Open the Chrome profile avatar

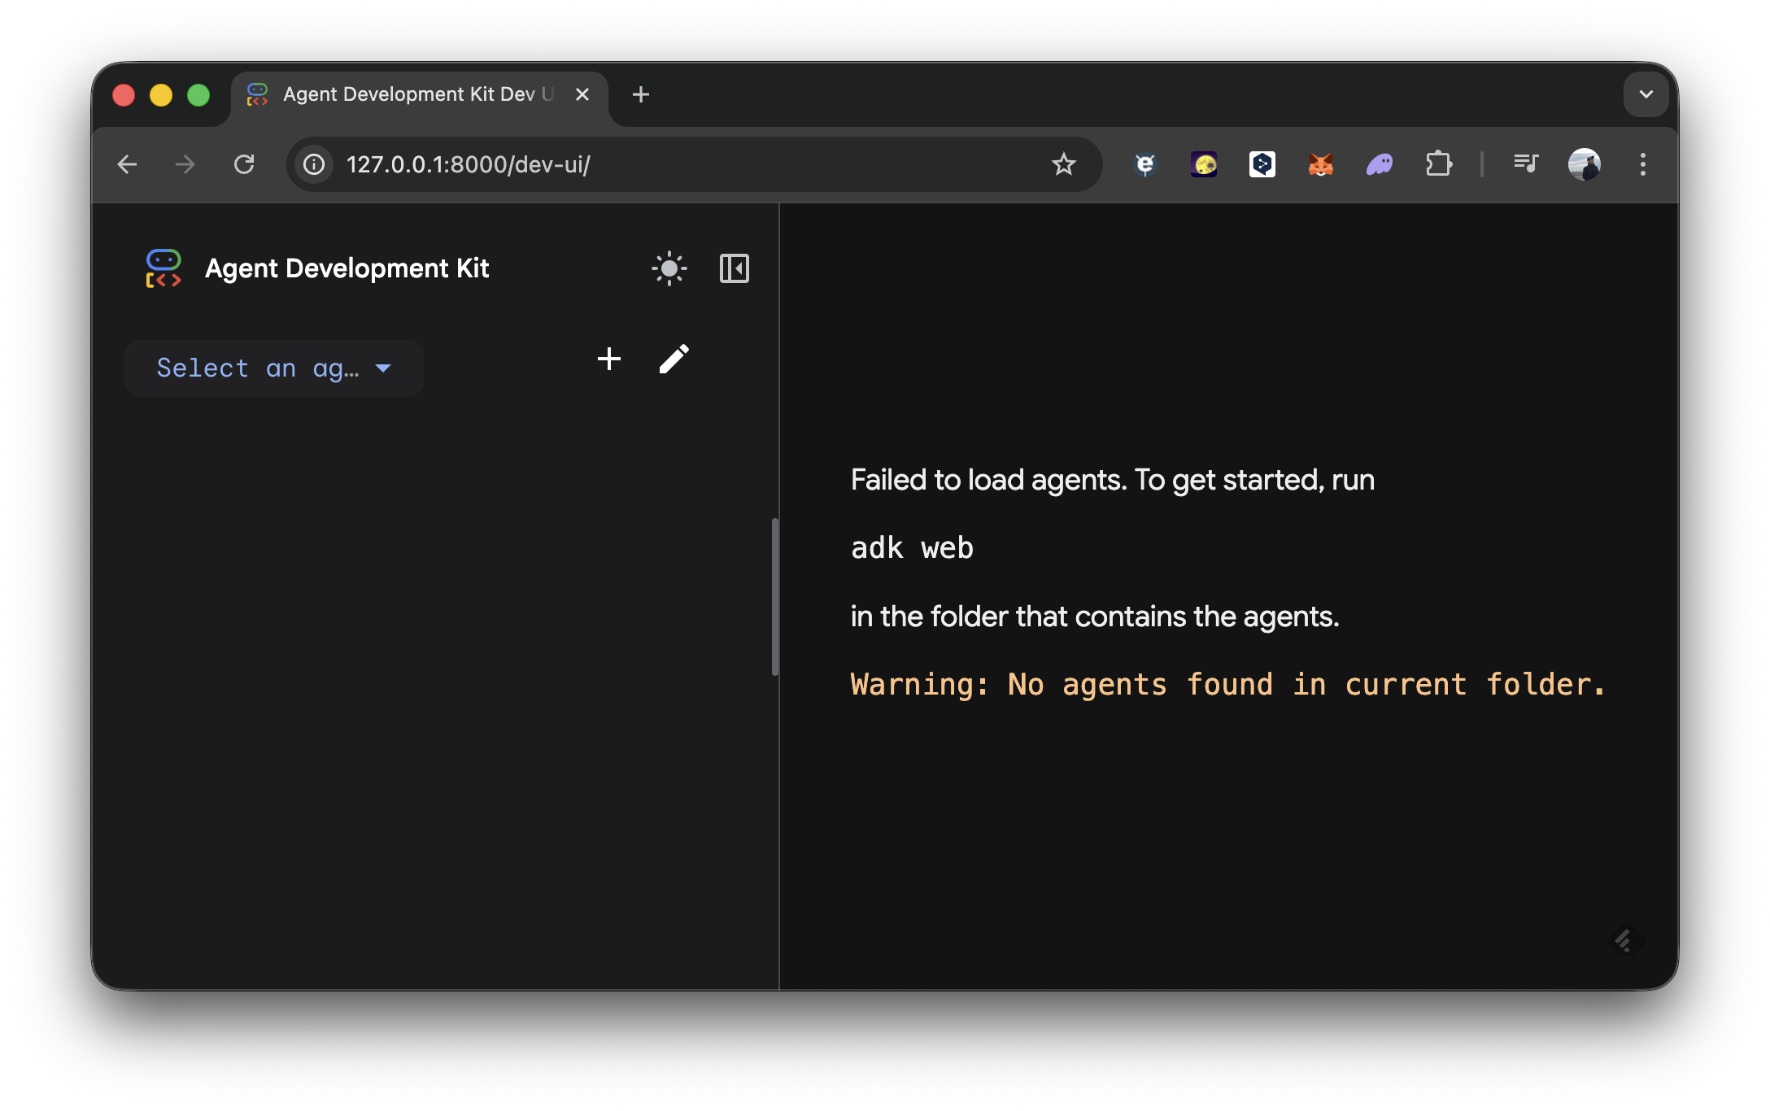[x=1583, y=164]
